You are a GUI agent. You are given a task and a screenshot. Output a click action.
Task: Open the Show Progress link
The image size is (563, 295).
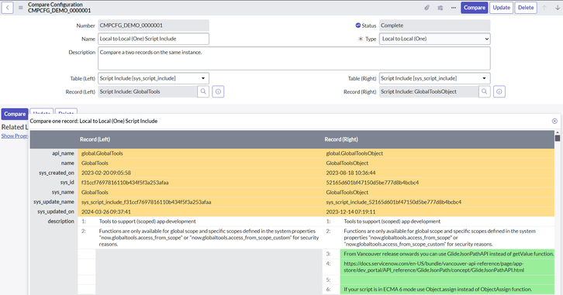coord(15,135)
